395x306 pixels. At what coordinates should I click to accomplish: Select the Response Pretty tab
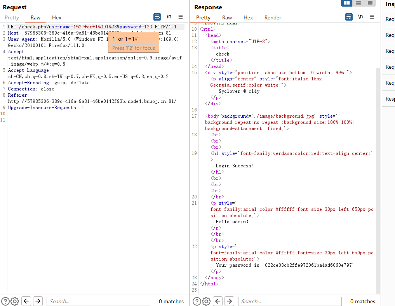coord(203,17)
